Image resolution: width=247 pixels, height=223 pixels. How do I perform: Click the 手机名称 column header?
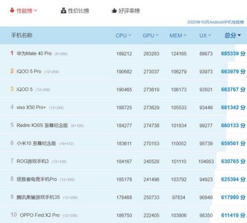point(22,35)
